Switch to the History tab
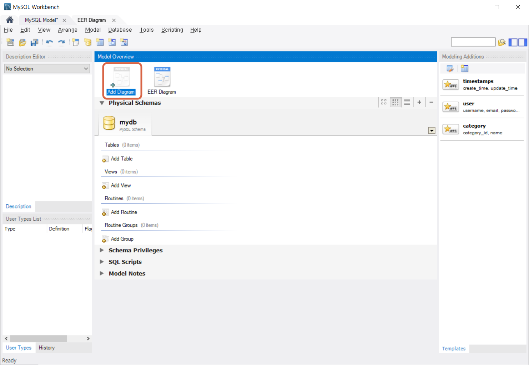The height and width of the screenshot is (365, 529). click(x=47, y=348)
